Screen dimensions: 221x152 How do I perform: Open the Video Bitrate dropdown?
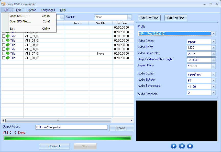pos(214,48)
